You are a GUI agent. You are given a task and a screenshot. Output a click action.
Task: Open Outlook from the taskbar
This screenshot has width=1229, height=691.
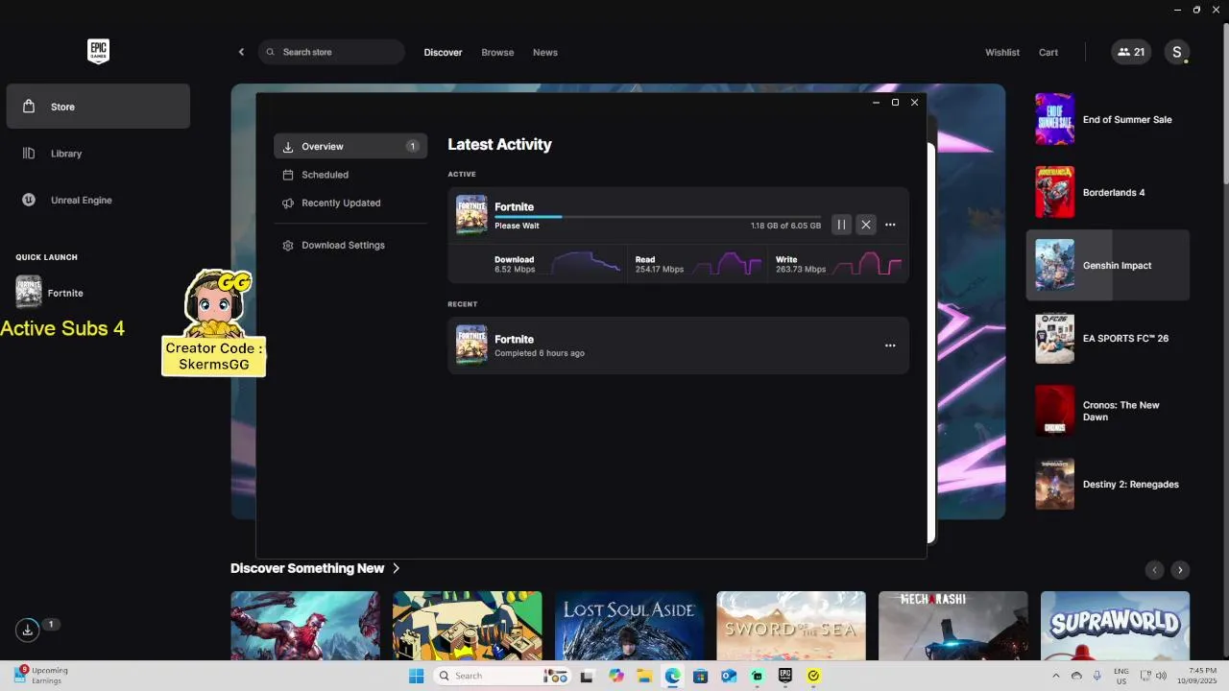(729, 676)
